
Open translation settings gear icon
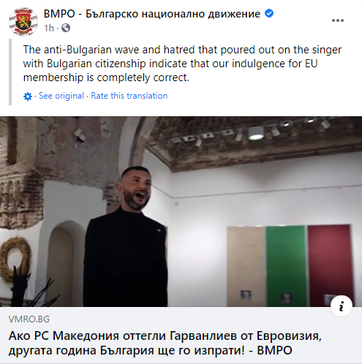[28, 96]
